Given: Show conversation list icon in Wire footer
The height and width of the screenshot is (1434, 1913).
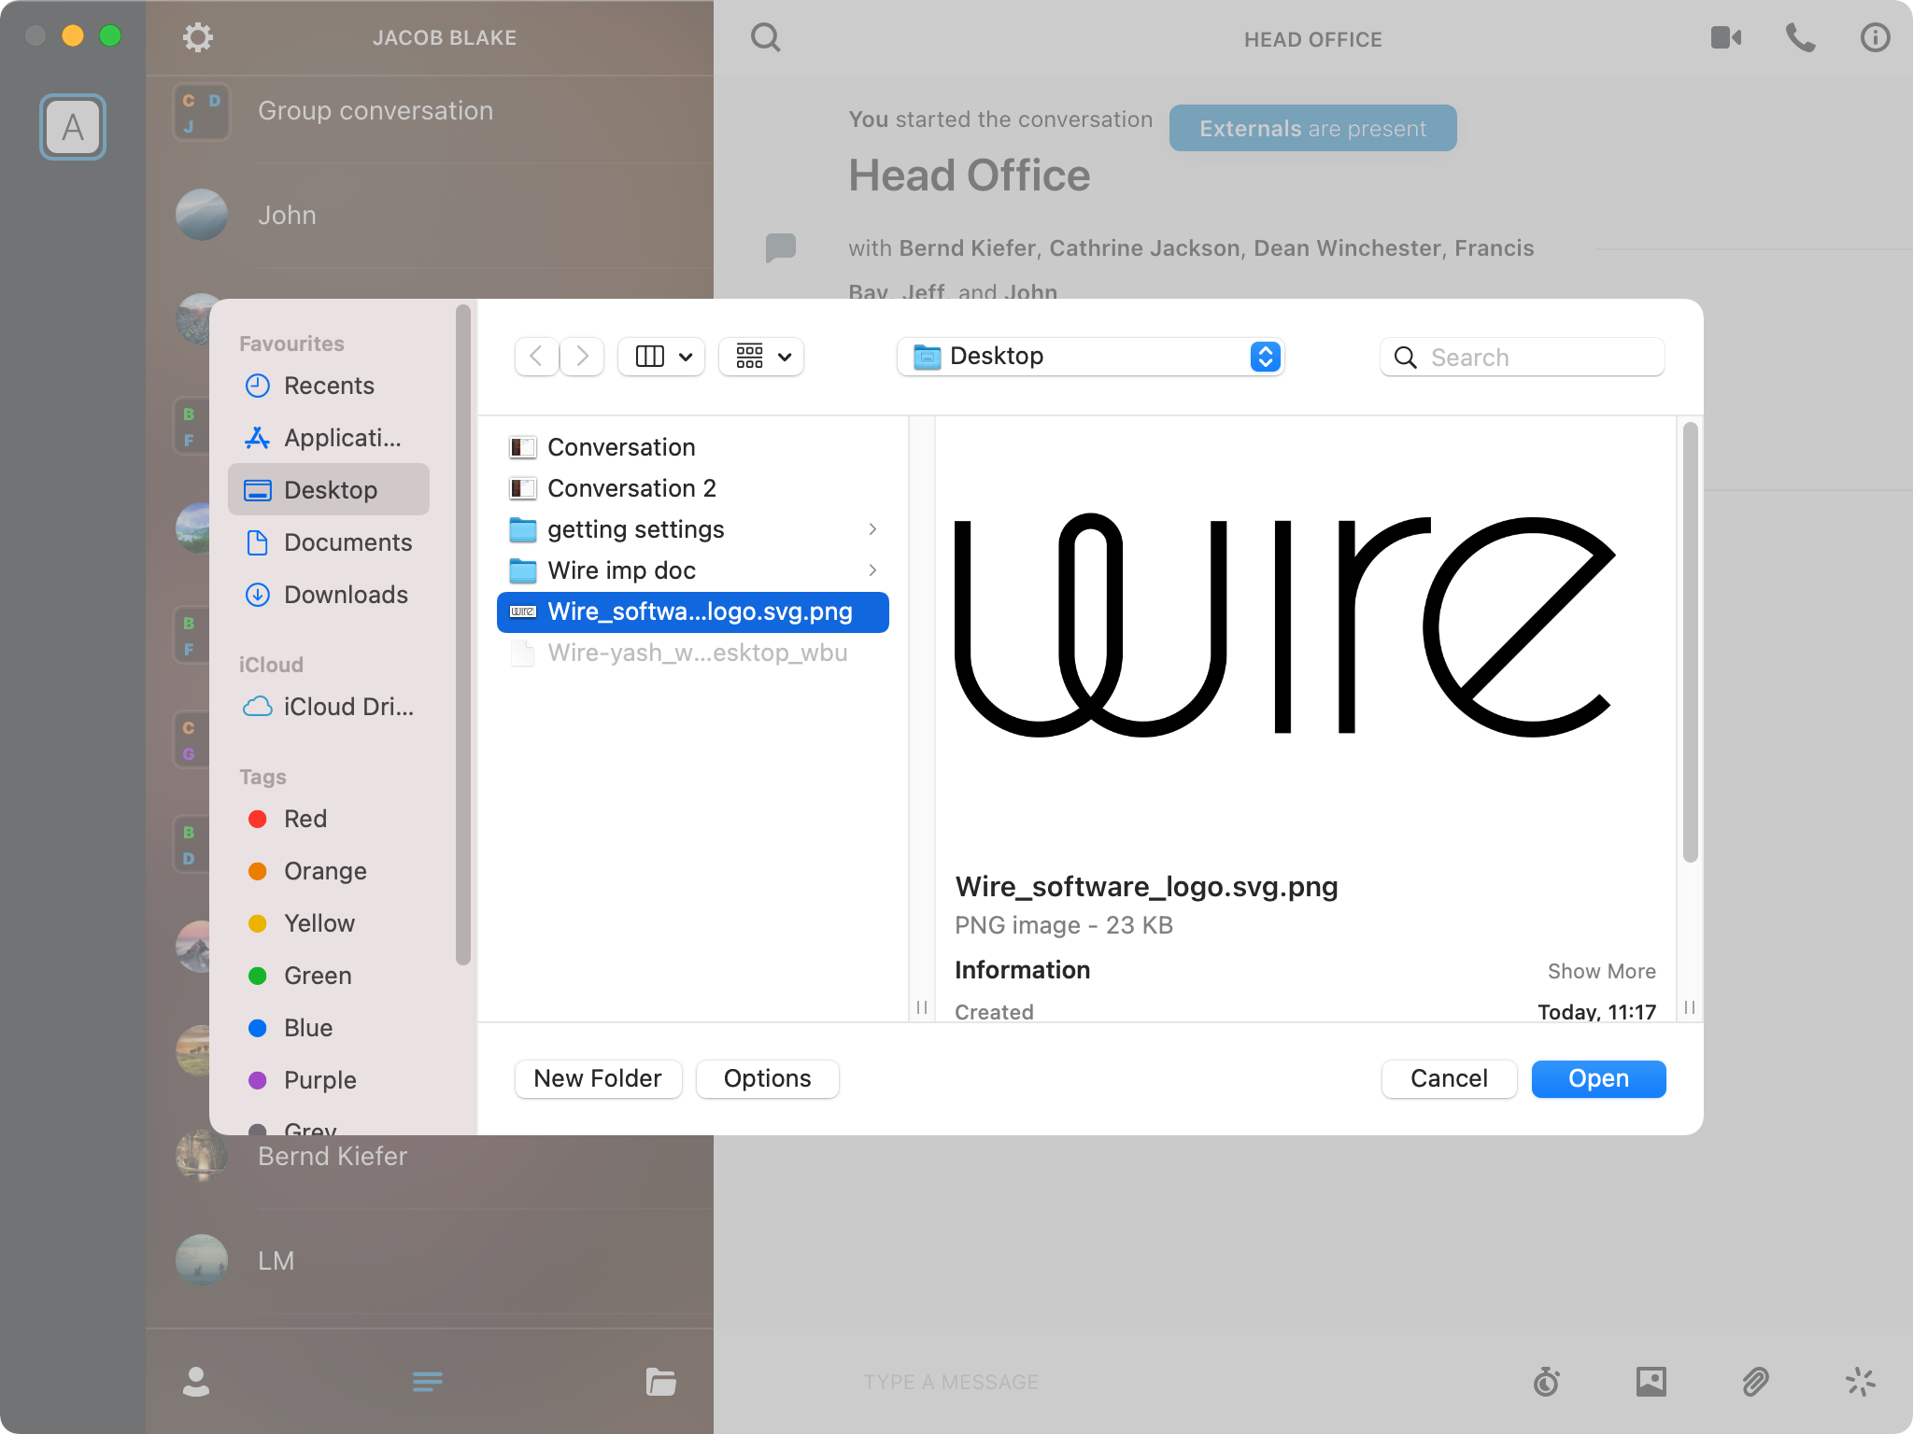Looking at the screenshot, I should [428, 1382].
